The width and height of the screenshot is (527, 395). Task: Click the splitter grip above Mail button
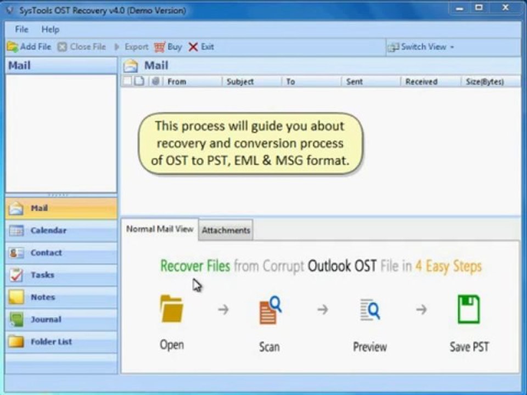click(x=58, y=195)
